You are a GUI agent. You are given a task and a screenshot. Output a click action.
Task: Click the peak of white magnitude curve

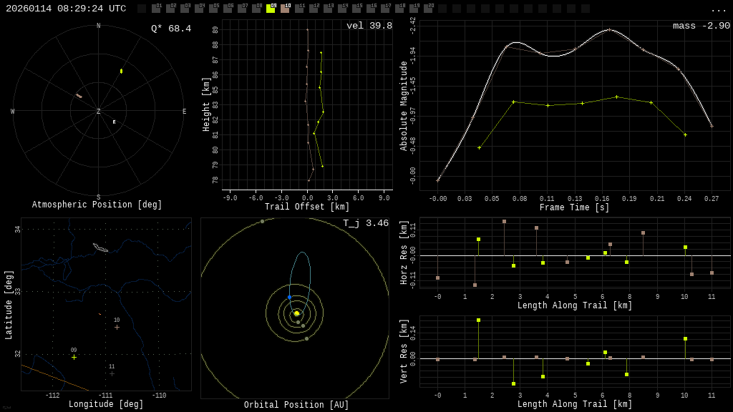608,30
